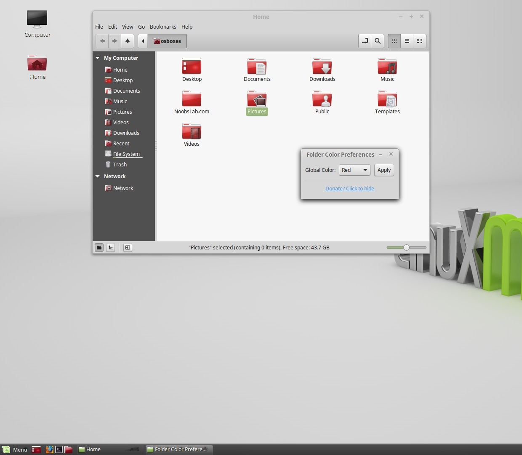Switch to Folder Color Preferences in the taskbar
The image size is (522, 455).
click(x=179, y=450)
